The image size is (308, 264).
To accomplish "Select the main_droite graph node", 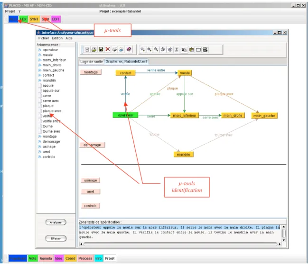I will pos(233,116).
